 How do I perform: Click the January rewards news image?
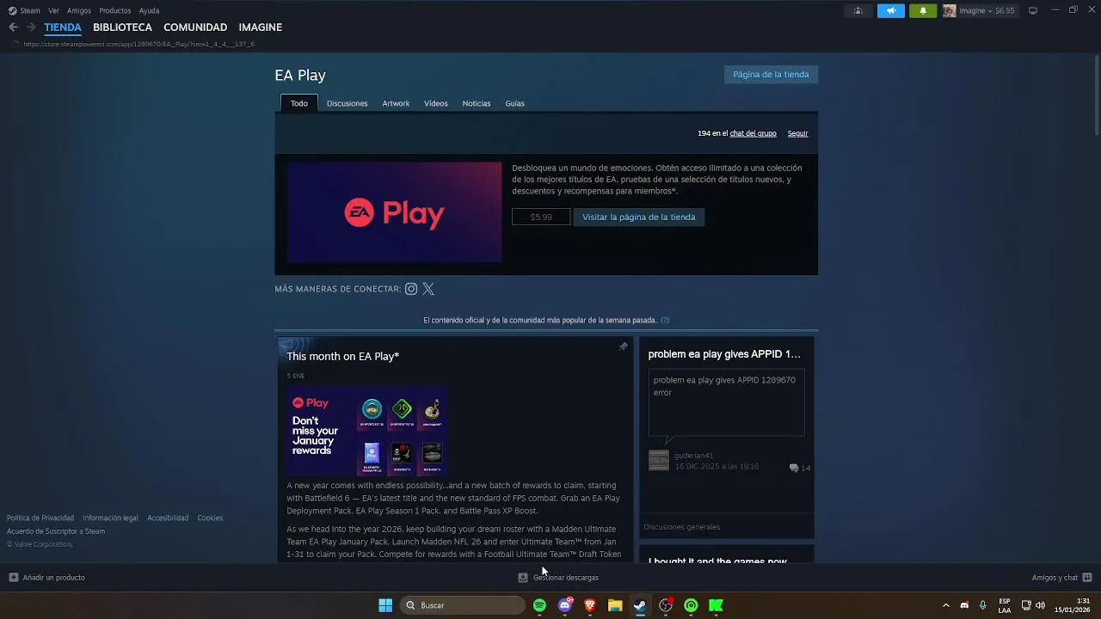[367, 431]
